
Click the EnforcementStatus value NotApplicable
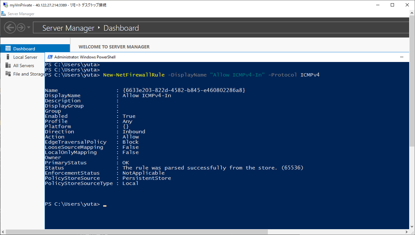(143, 173)
